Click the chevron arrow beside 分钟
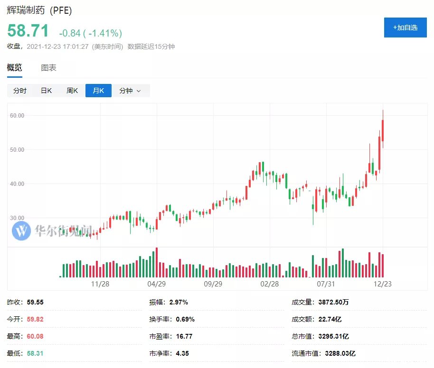 click(x=139, y=91)
